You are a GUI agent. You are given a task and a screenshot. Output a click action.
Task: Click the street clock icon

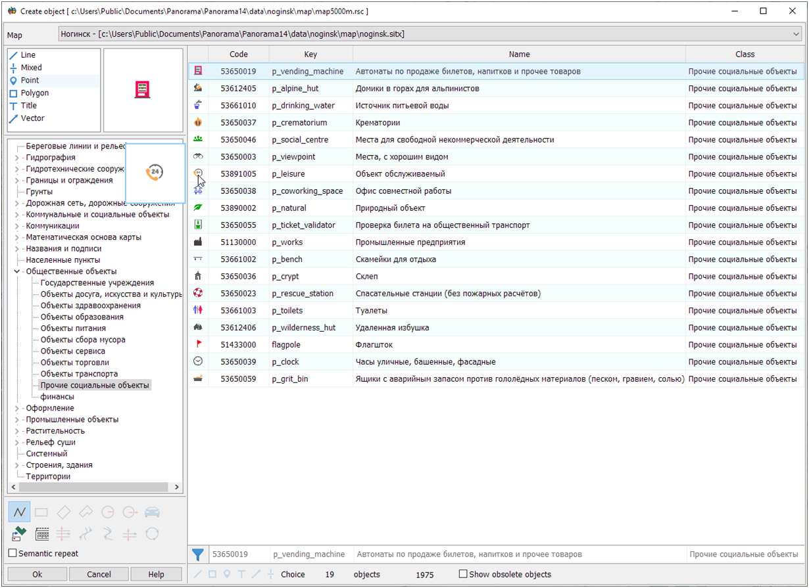198,361
